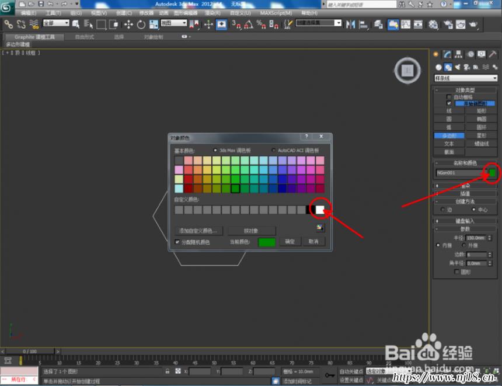Select AutoCAD ACI palette radio button
Image resolution: width=502 pixels, height=386 pixels.
tap(273, 150)
